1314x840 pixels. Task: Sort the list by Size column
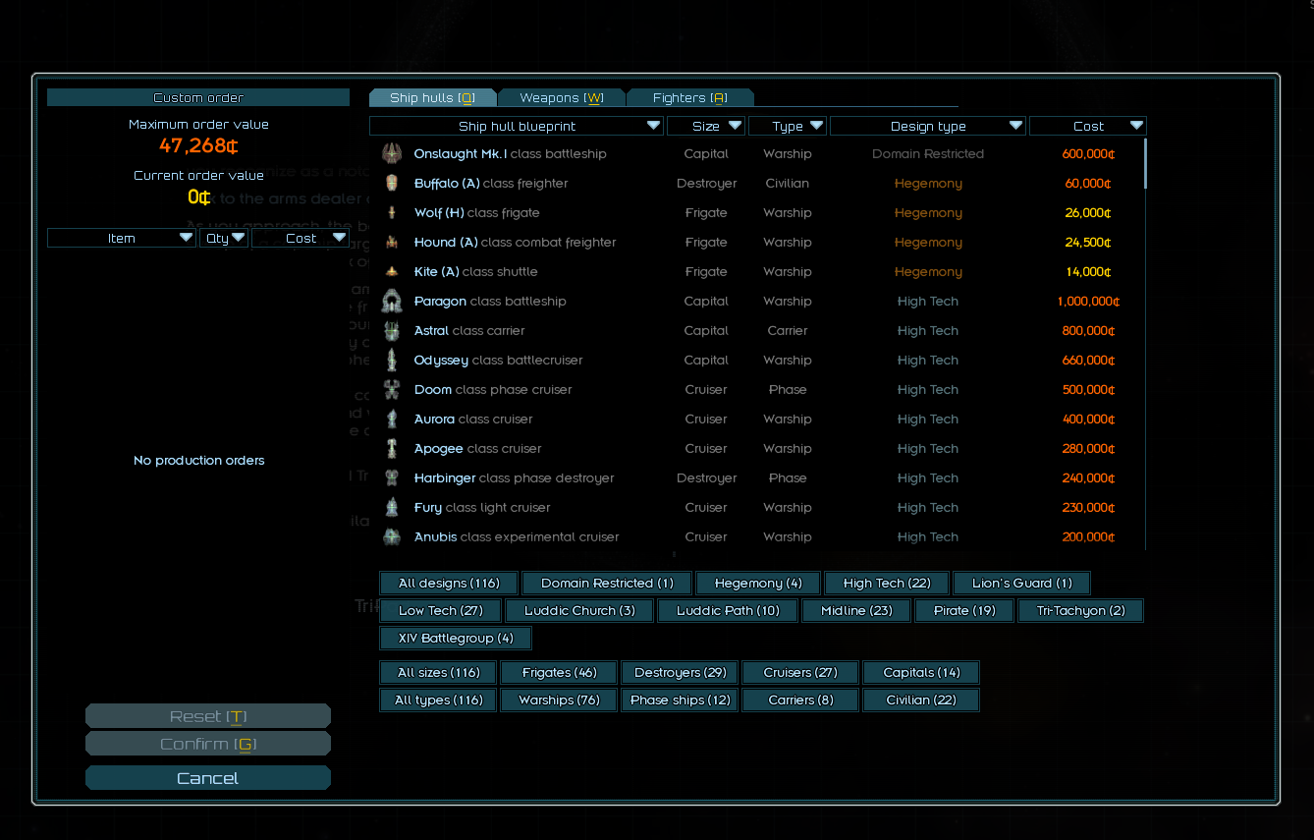[x=706, y=126]
